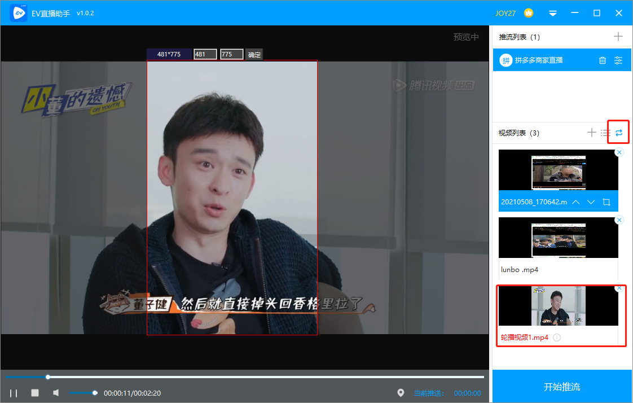Select the 轮播视频1.mp4 thumbnail

tap(559, 306)
